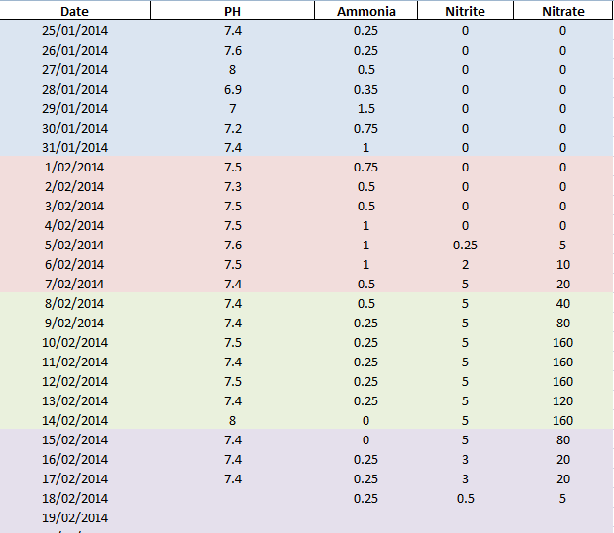614x533 pixels.
Task: Click the date cell 28/01/2014
Action: [x=75, y=90]
